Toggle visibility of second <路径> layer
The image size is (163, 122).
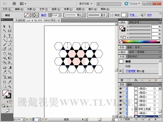121,93
